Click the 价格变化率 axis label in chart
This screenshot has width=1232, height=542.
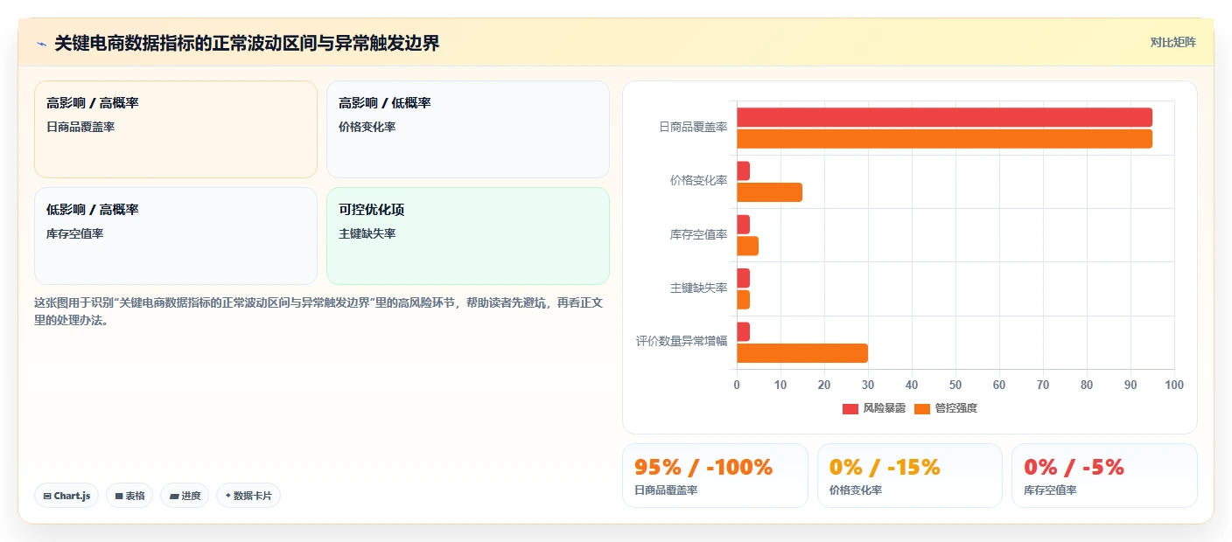[x=699, y=180]
